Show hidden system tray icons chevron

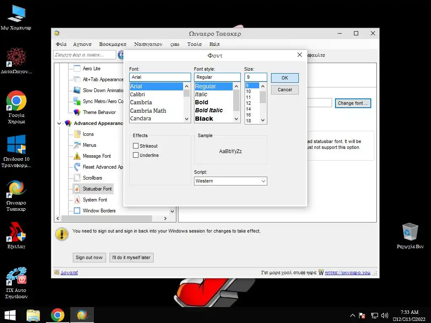352,315
